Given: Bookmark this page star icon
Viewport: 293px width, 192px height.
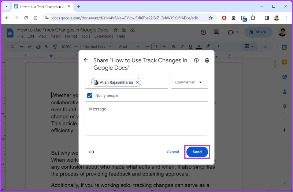Looking at the screenshot, I should pos(211,18).
